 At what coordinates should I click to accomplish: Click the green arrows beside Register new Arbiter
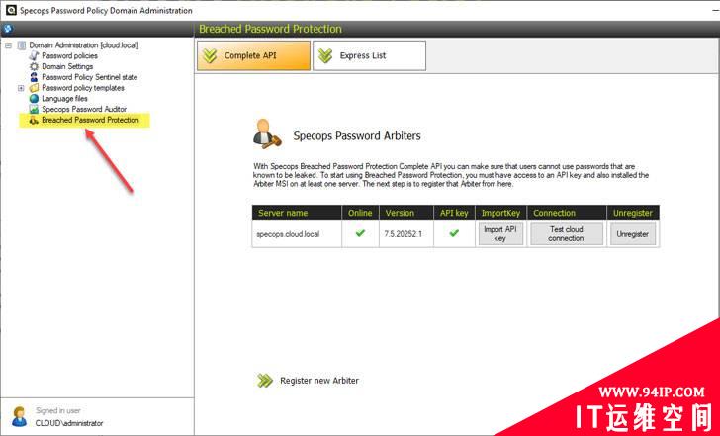265,381
